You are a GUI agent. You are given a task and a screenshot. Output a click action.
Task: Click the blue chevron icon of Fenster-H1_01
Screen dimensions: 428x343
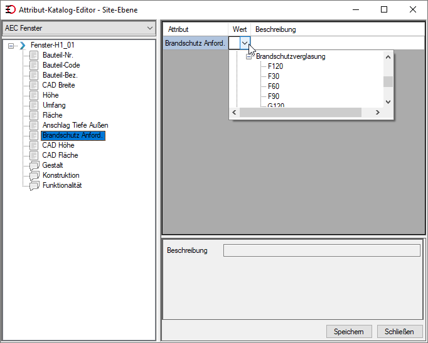point(23,46)
